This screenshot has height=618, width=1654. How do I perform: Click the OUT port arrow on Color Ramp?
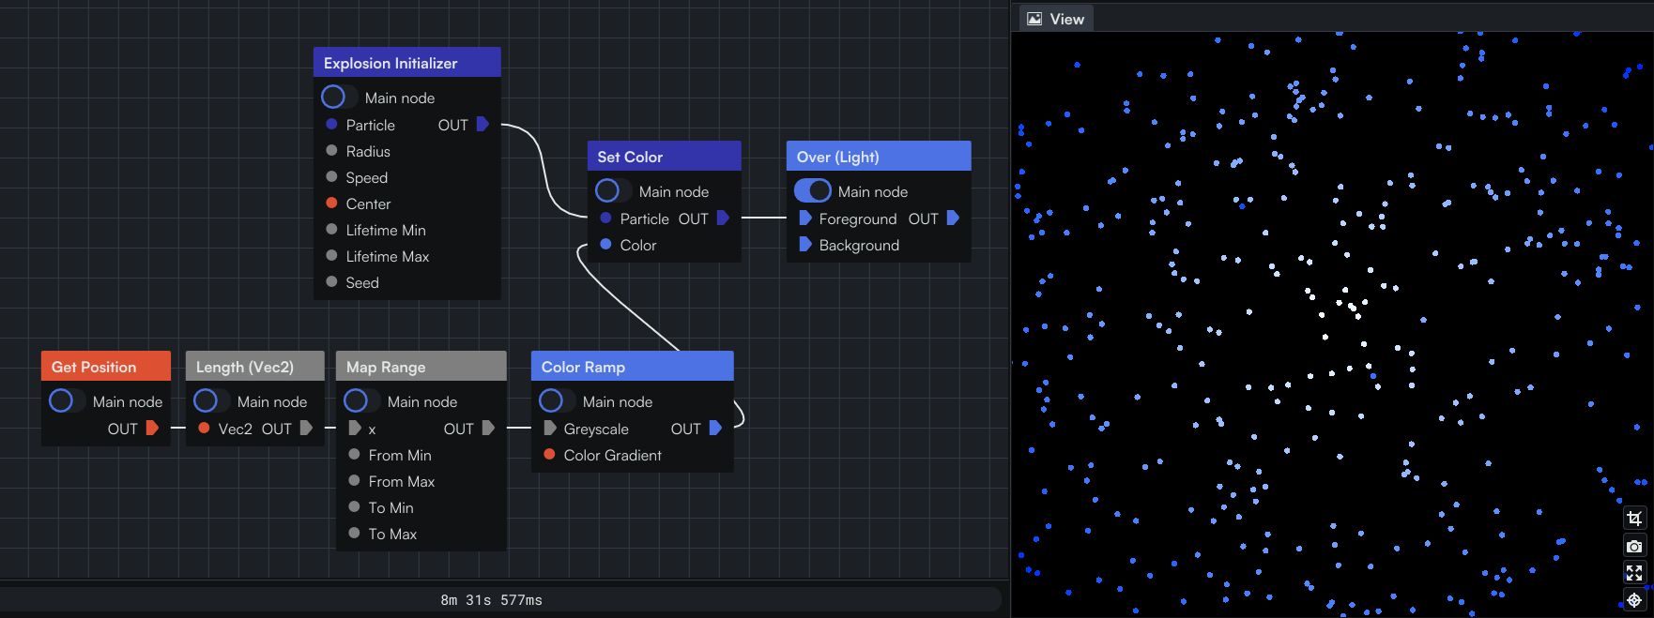(x=715, y=429)
